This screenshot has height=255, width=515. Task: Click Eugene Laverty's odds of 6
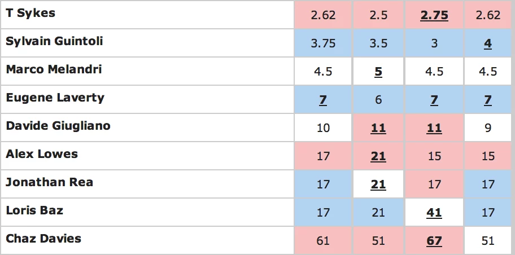click(x=378, y=100)
